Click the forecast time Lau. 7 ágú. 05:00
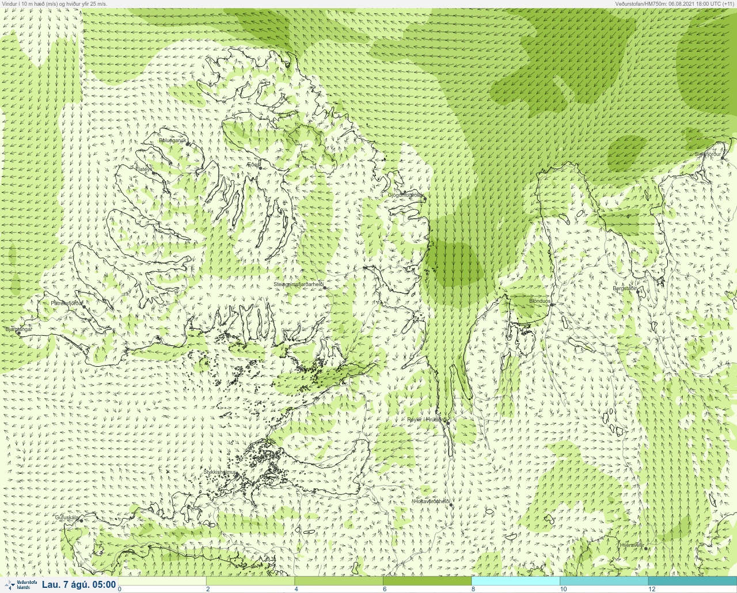This screenshot has height=593, width=737. pyautogui.click(x=79, y=585)
